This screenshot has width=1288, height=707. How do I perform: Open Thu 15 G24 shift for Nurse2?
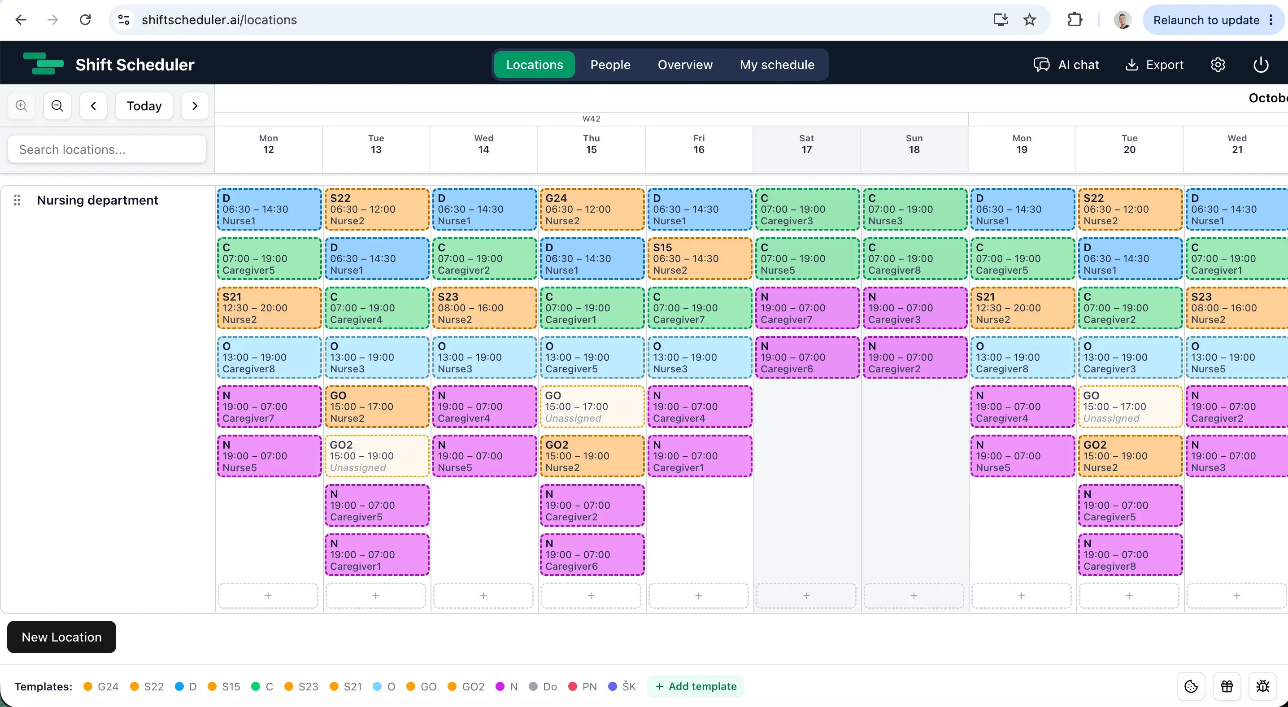(x=592, y=209)
